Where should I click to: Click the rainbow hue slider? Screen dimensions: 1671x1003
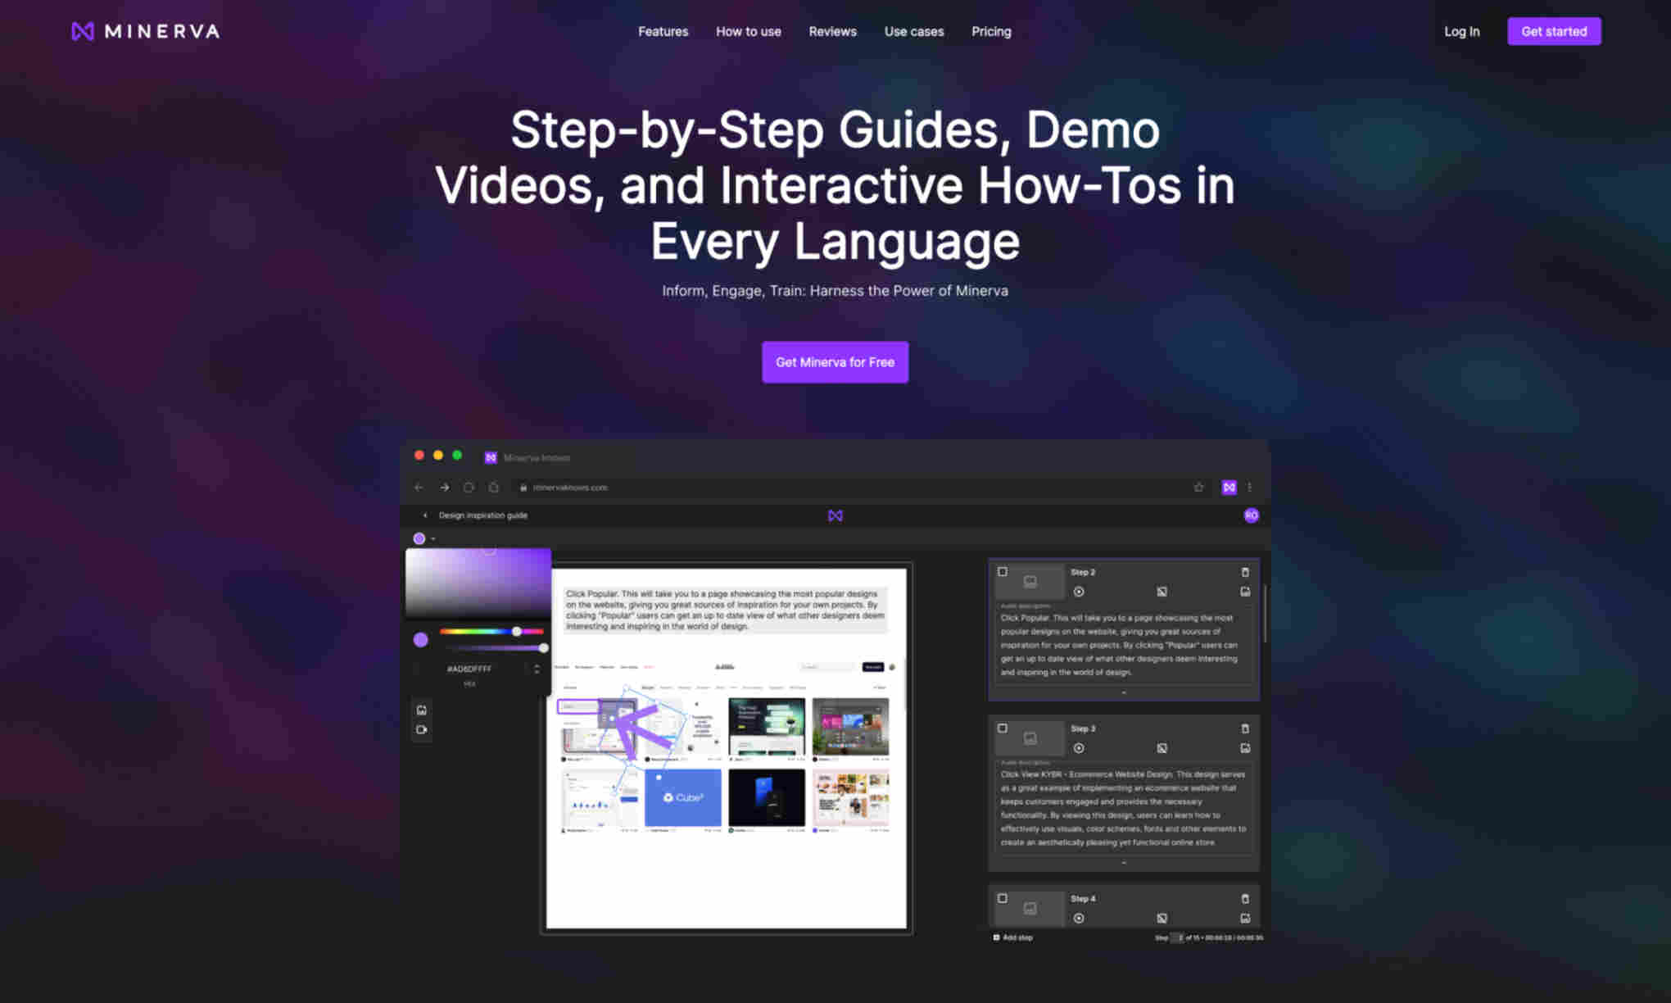(x=491, y=632)
